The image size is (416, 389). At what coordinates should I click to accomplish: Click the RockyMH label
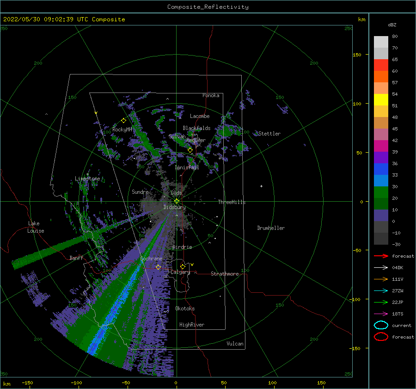[122, 130]
